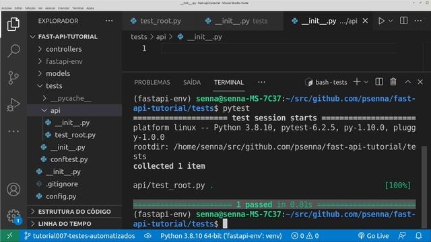Close the terminal panel

(x=420, y=82)
